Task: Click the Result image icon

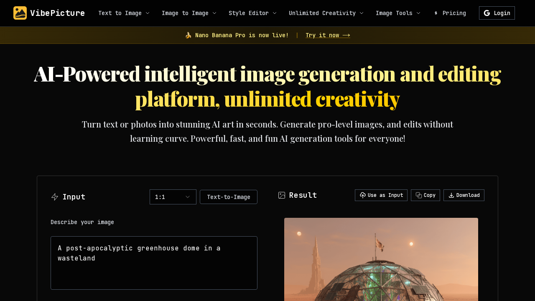Action: (282, 195)
